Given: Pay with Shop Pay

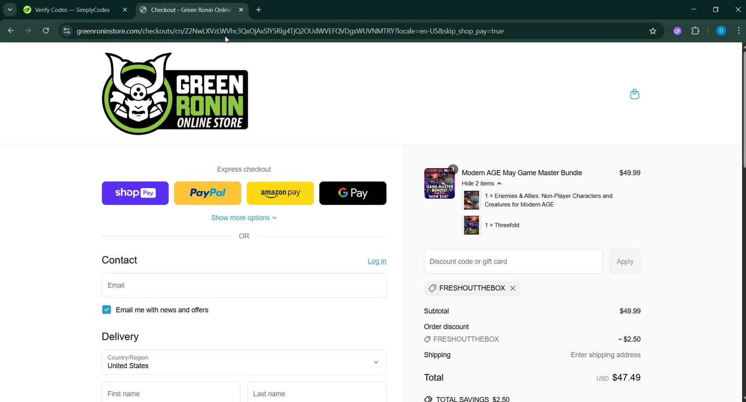Looking at the screenshot, I should click(135, 193).
